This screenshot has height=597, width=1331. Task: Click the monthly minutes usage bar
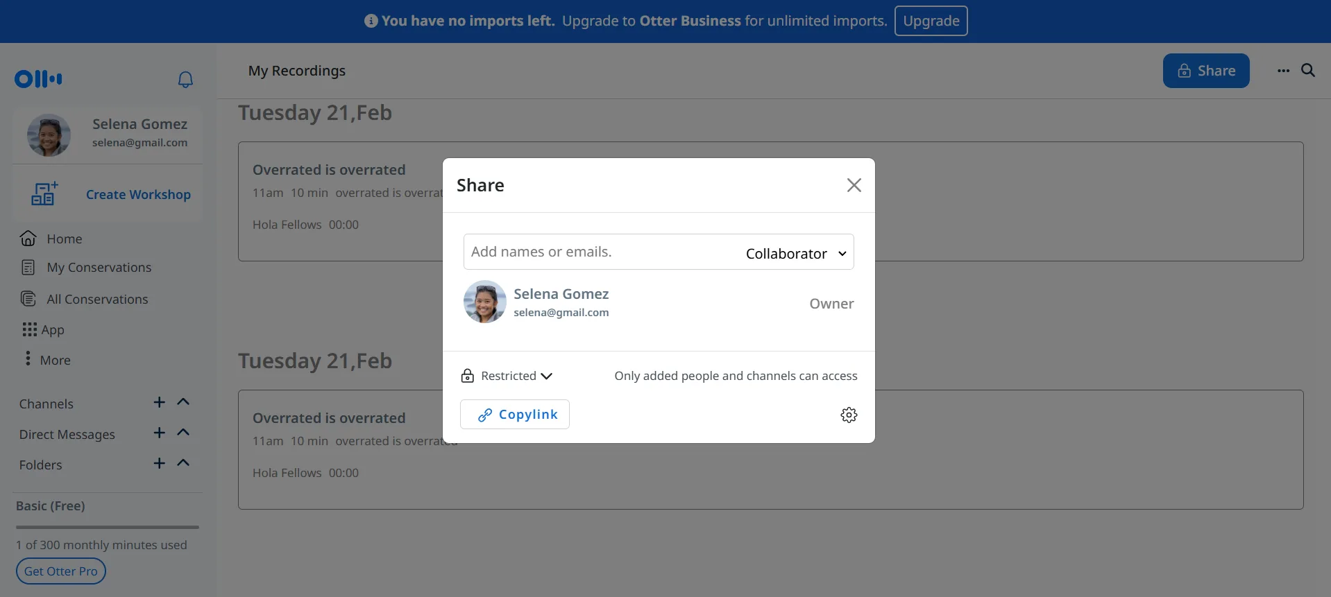[x=107, y=527]
